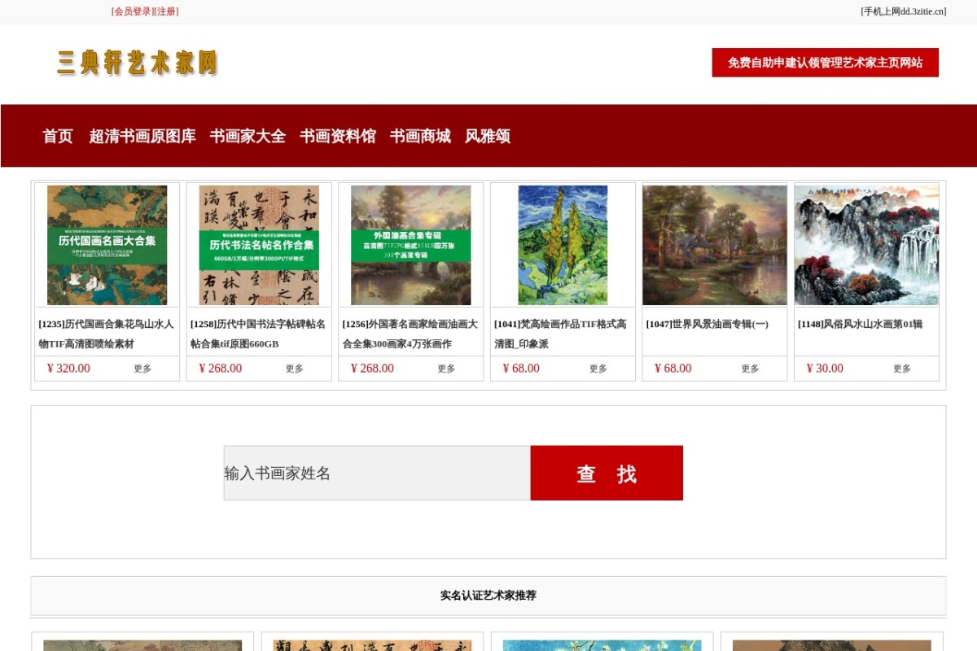
Task: Open the 历代国画名画大合集 product thumbnail
Action: coord(107,245)
